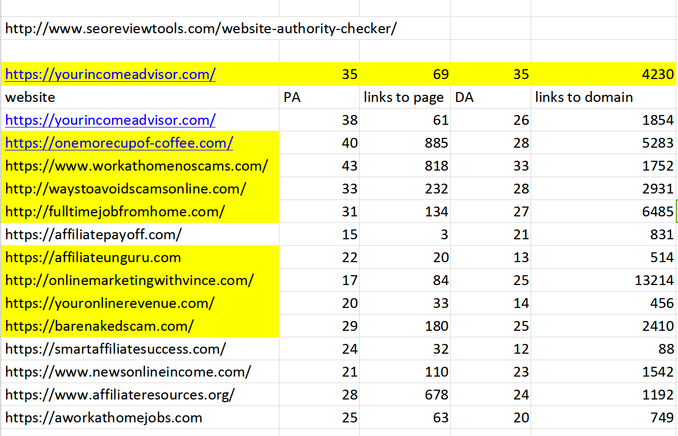
Task: Select the 4230 value in yellow row
Action: pyautogui.click(x=604, y=74)
